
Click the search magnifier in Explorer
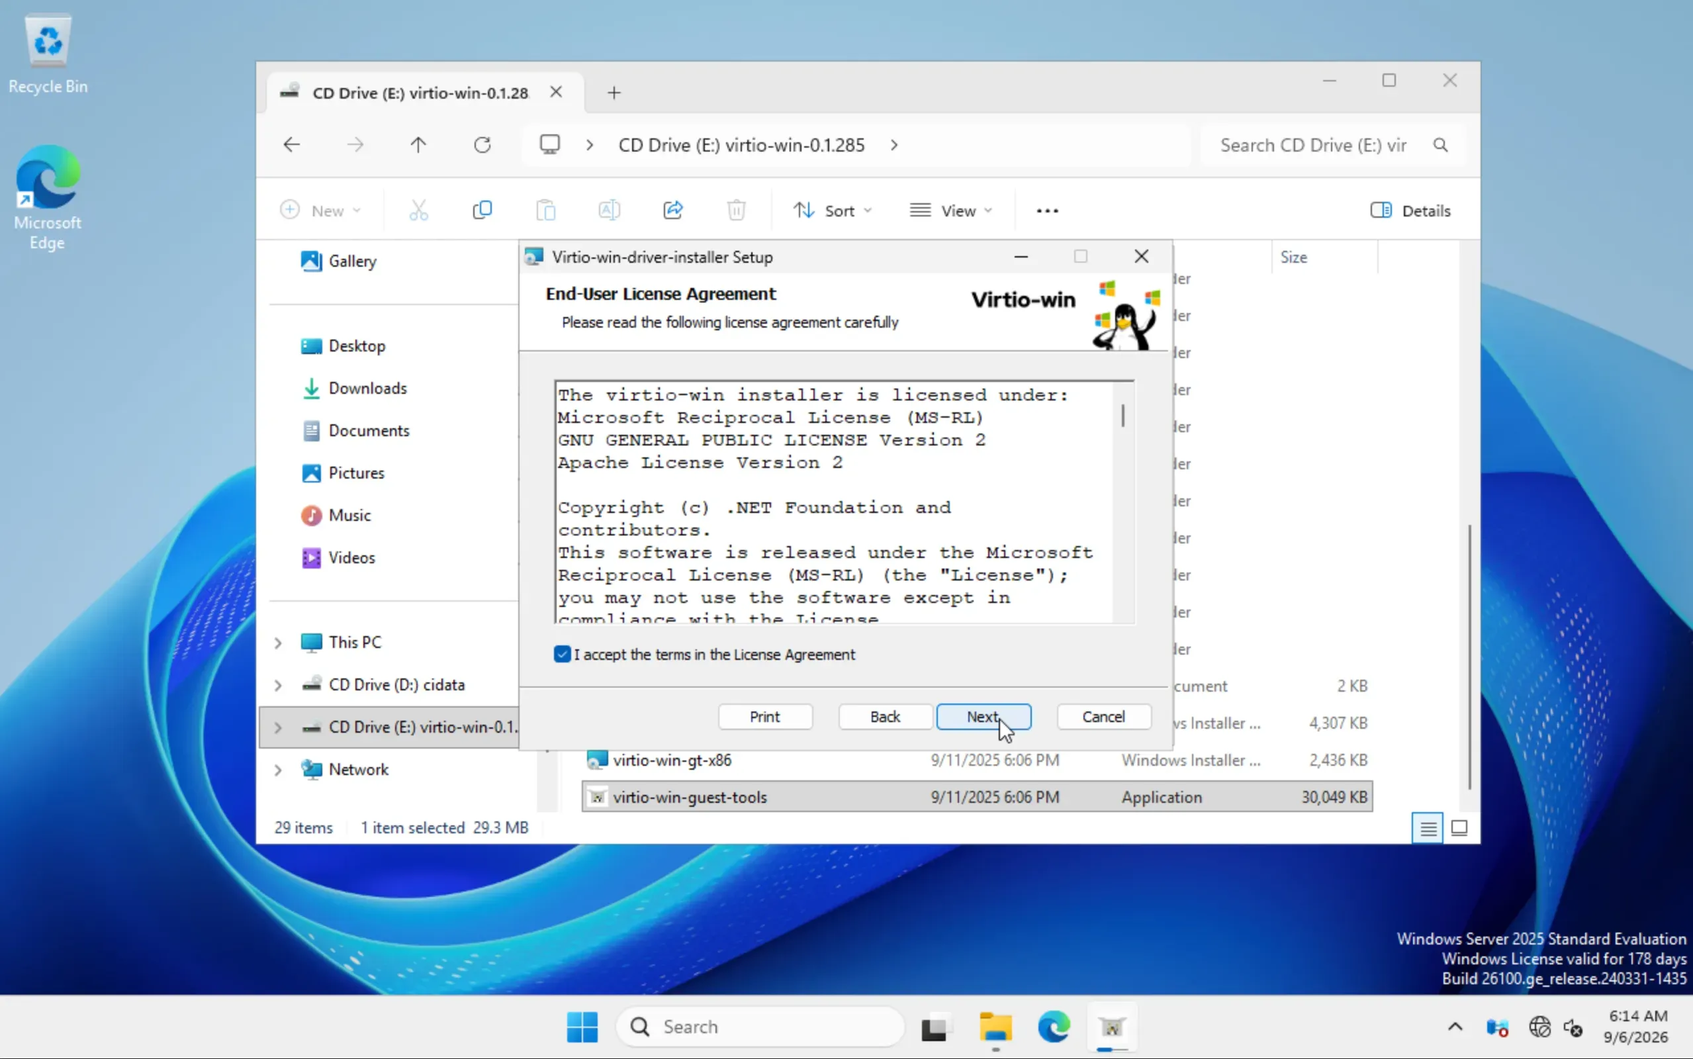[1440, 145]
